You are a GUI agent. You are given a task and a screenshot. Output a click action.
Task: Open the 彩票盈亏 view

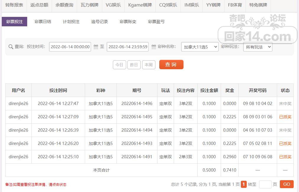156,22
